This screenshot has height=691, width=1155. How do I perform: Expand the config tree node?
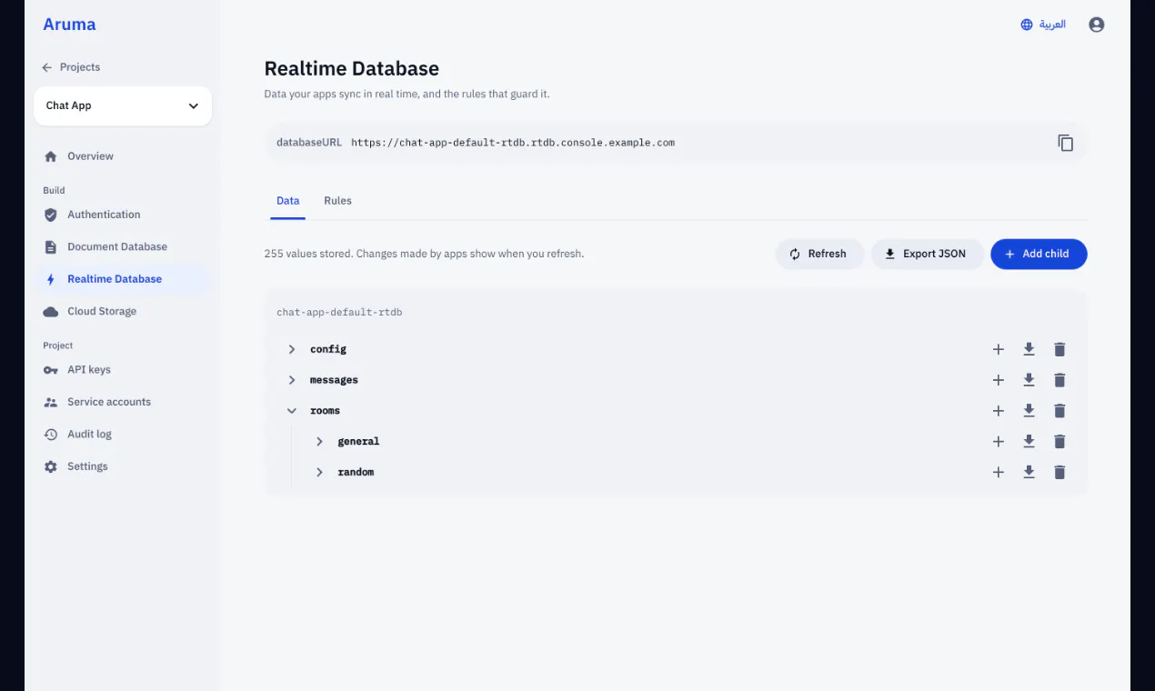[x=292, y=349]
